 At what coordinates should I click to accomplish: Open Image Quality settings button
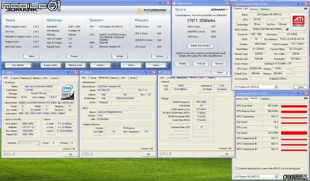(51, 65)
